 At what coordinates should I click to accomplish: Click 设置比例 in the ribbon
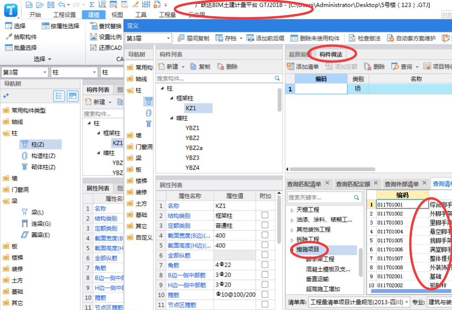(106, 37)
